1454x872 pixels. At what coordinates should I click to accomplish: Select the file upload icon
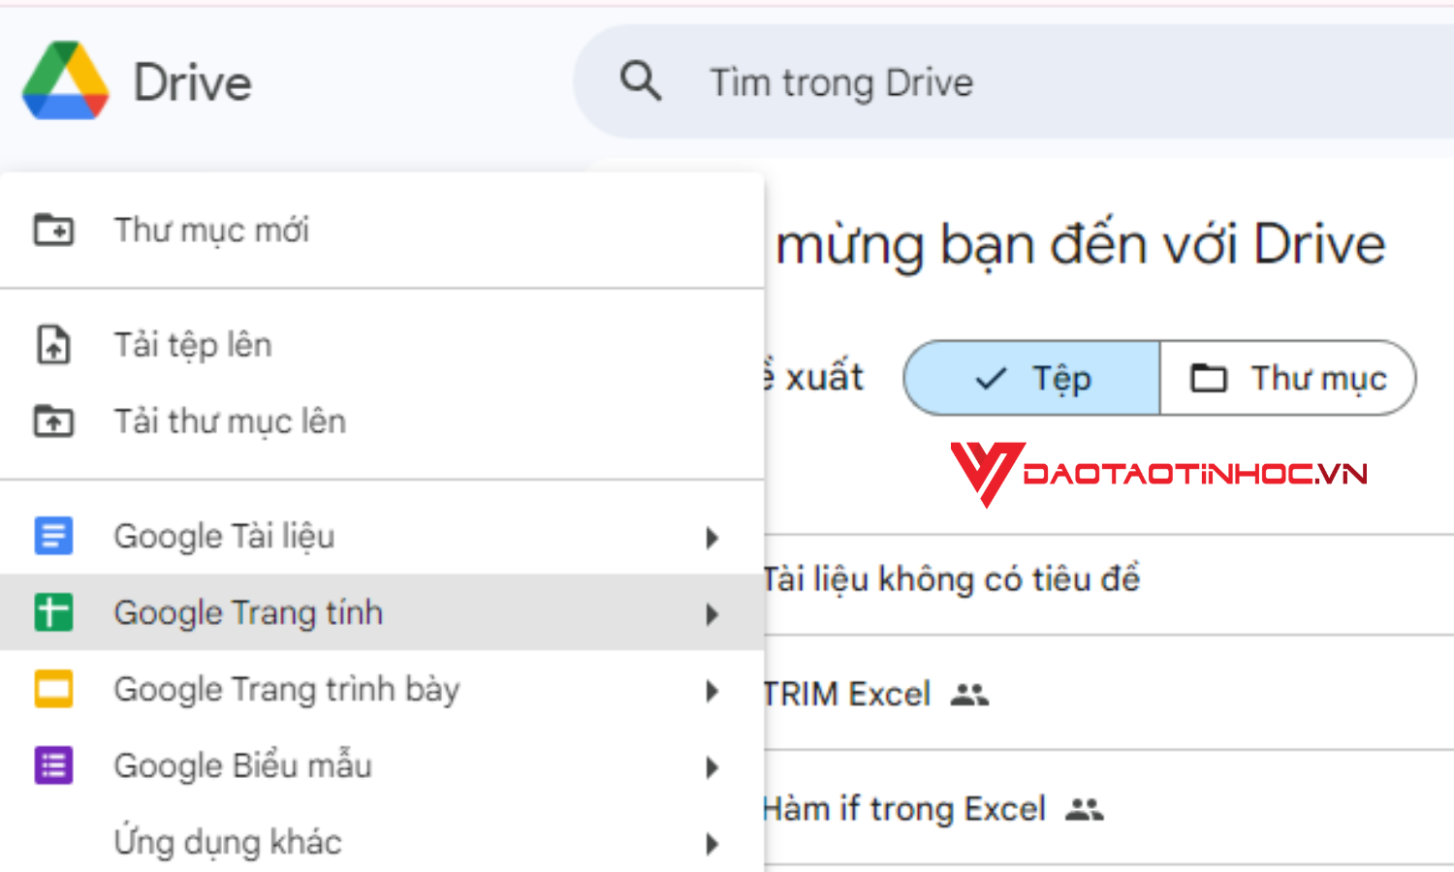pos(53,345)
